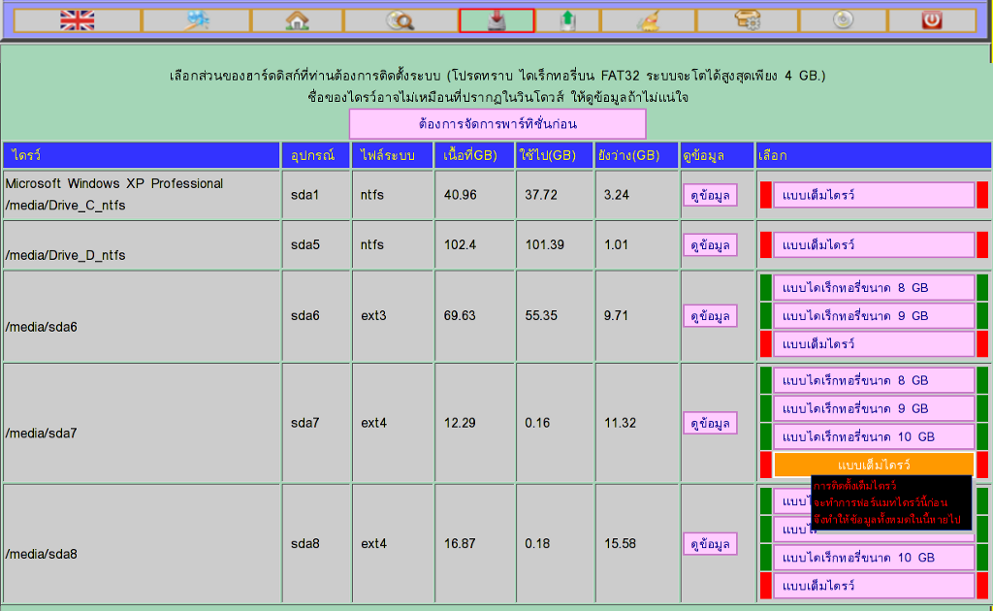Screen dimensions: 993x611
Task: View info (ดูข้อมูล) for sda6
Action: pyautogui.click(x=710, y=316)
